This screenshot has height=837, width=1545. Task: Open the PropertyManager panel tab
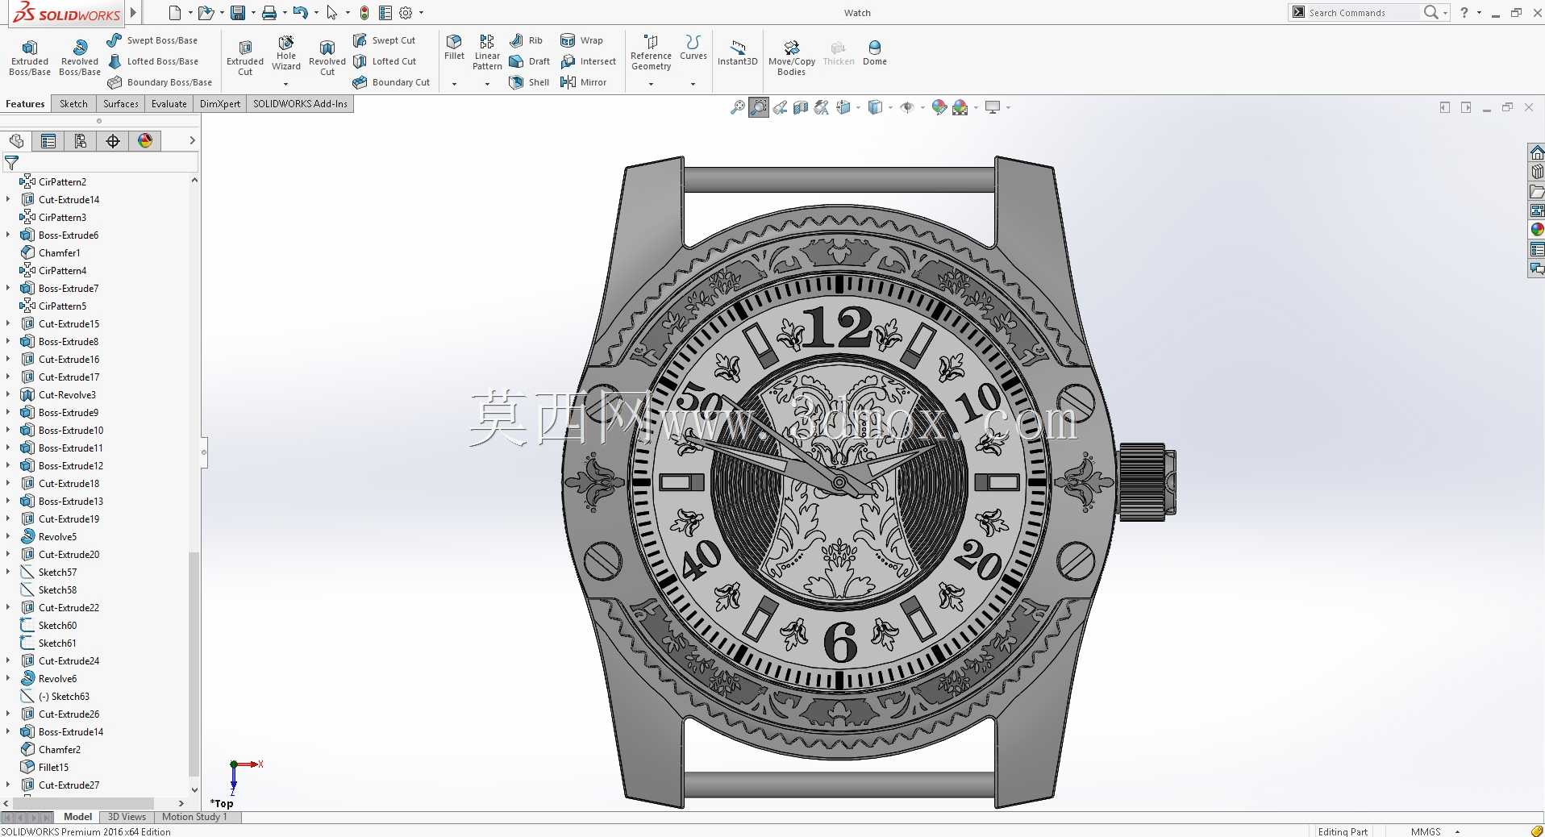48,141
